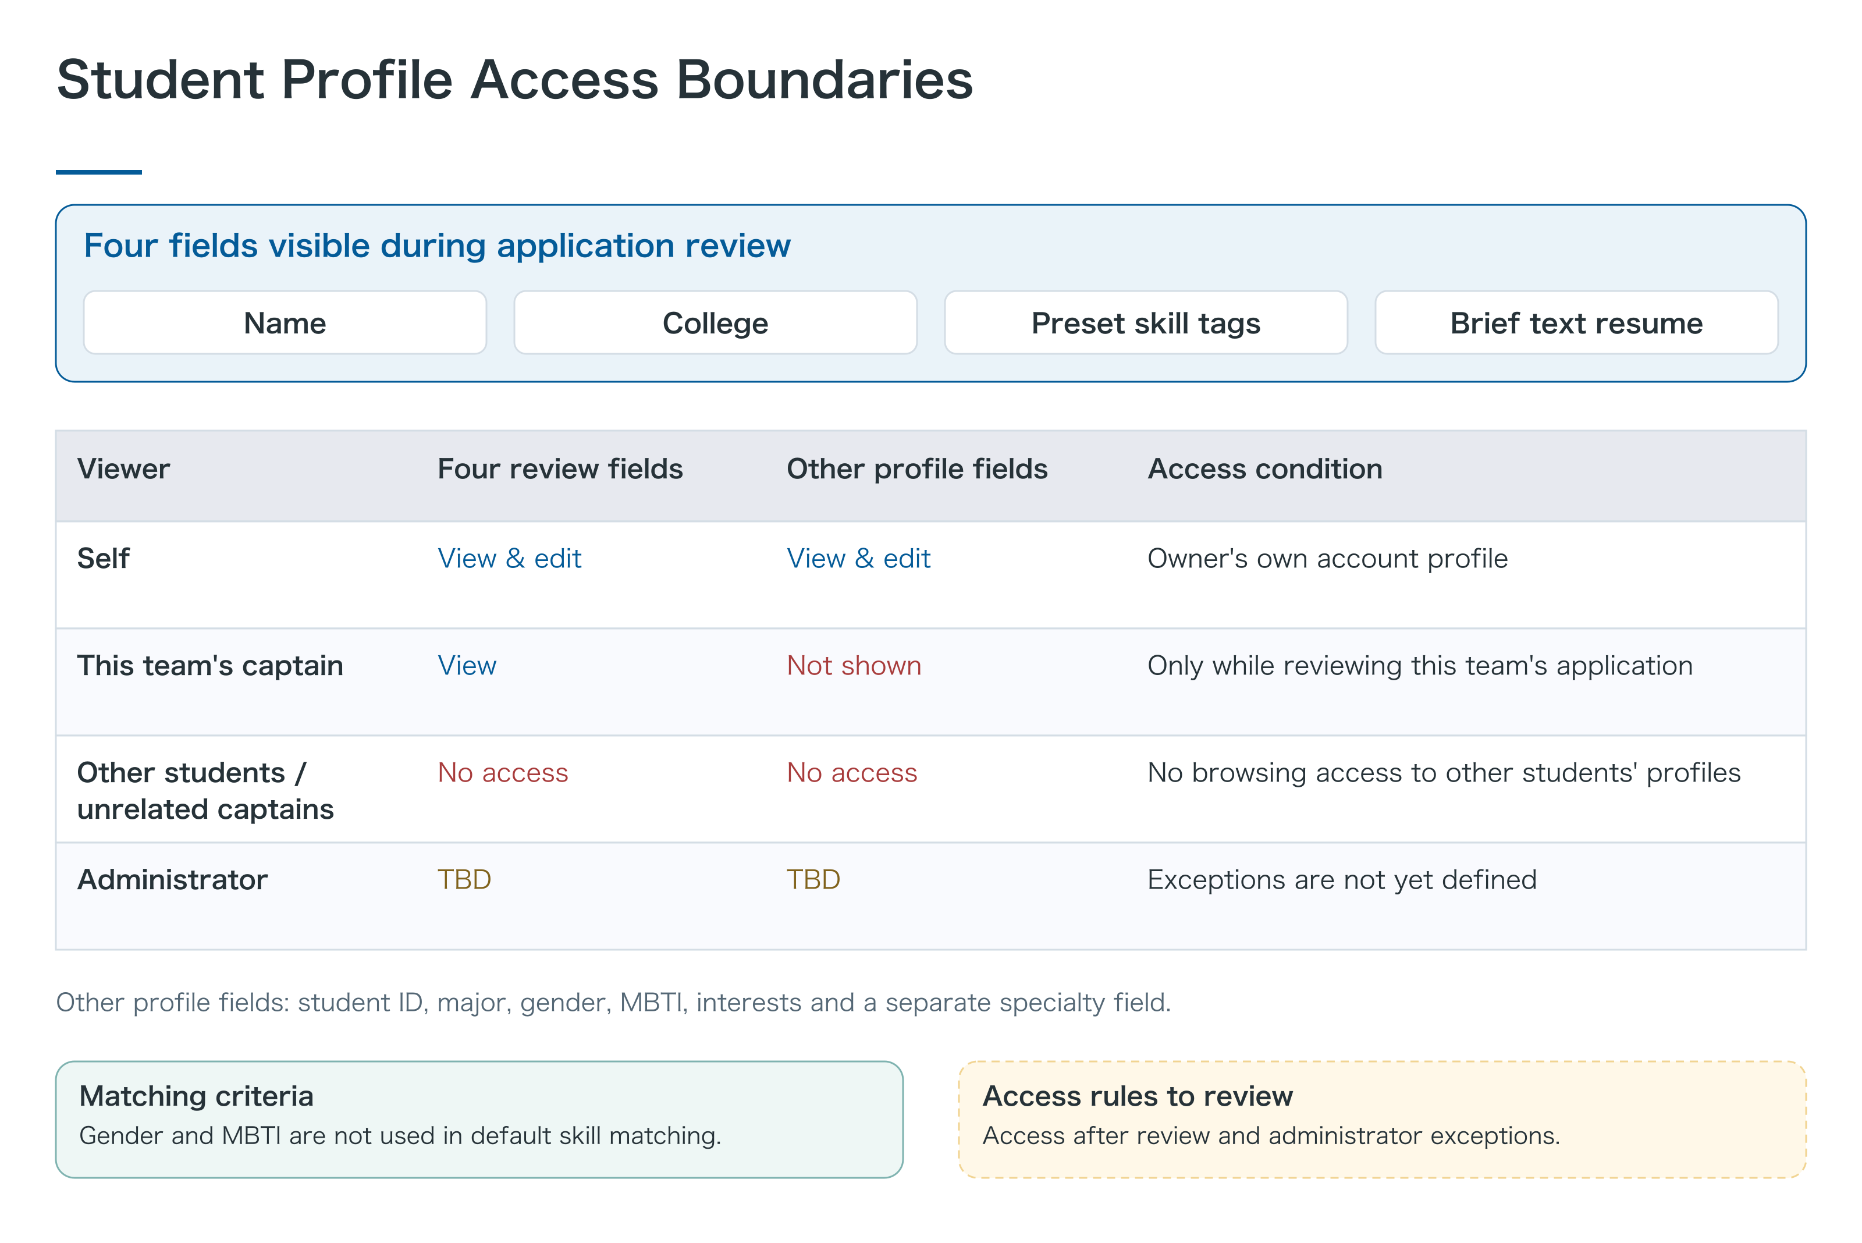Click the Other profile fields column header

[x=916, y=469]
